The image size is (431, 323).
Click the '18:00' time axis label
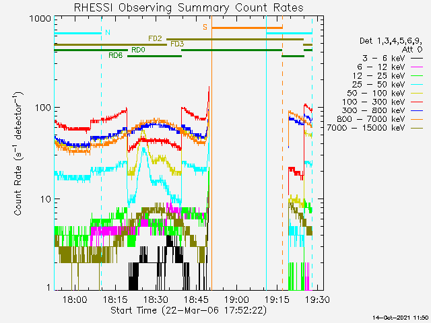(x=75, y=299)
